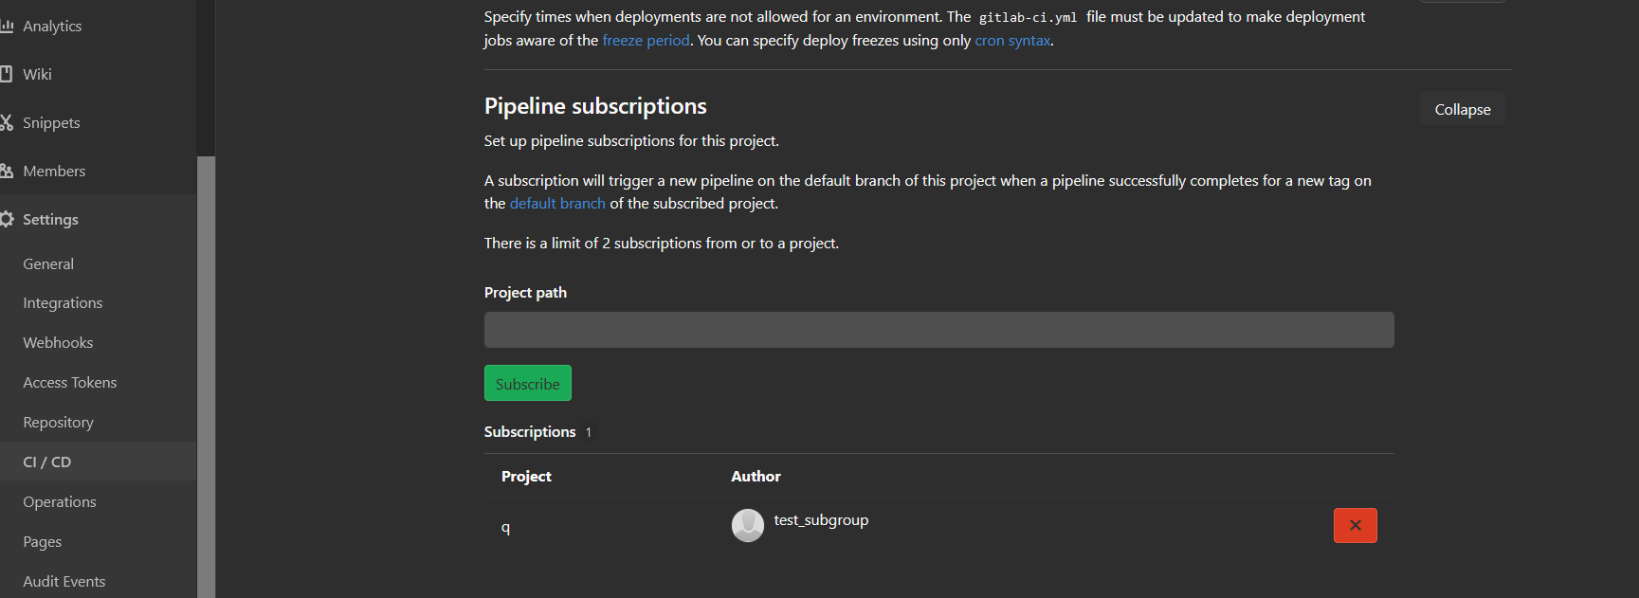Screen dimensions: 1639x598
Task: Open the cron syntax link
Action: 1012,41
